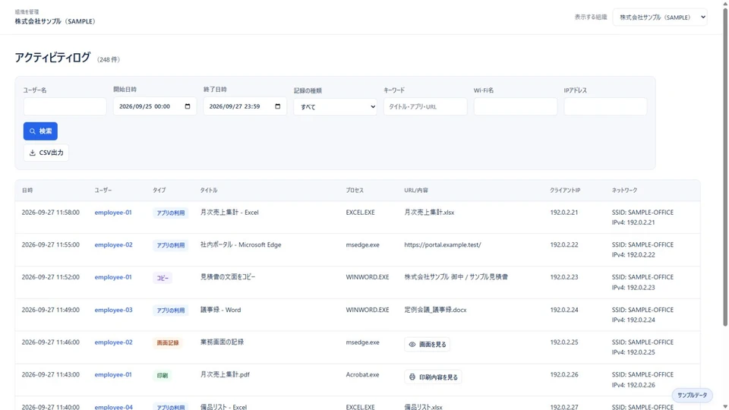The image size is (729, 410).
Task: Open the employee-03 user link
Action: click(113, 310)
